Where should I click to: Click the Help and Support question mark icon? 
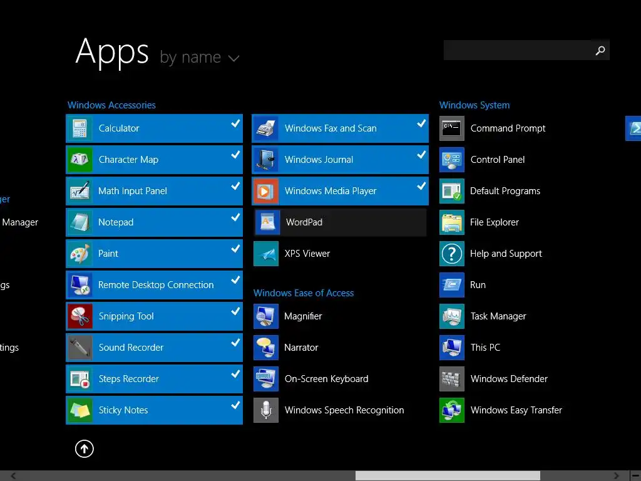coord(452,254)
